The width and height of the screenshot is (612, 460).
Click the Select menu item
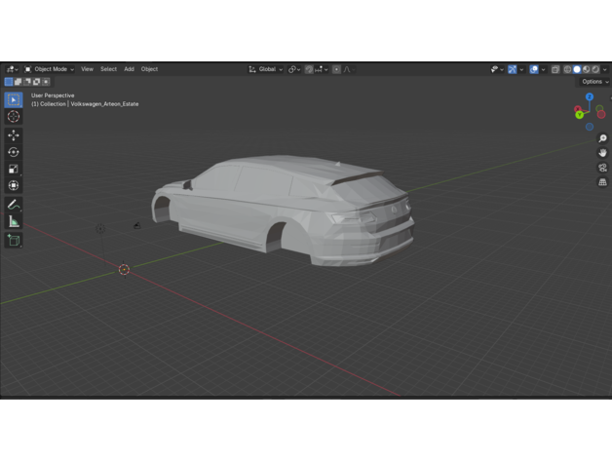(x=108, y=69)
